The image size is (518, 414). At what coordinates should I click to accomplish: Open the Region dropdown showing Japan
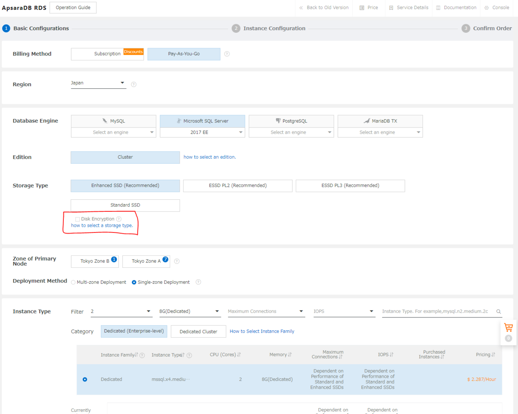98,83
